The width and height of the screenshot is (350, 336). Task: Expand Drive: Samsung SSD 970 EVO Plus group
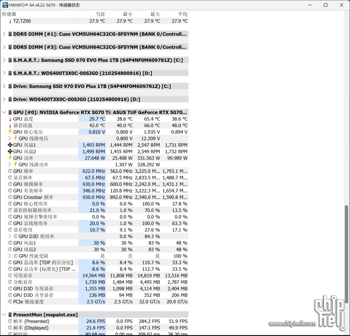coord(4,86)
